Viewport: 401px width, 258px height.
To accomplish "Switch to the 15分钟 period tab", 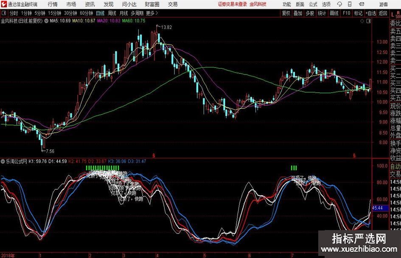I will pyautogui.click(x=55, y=13).
